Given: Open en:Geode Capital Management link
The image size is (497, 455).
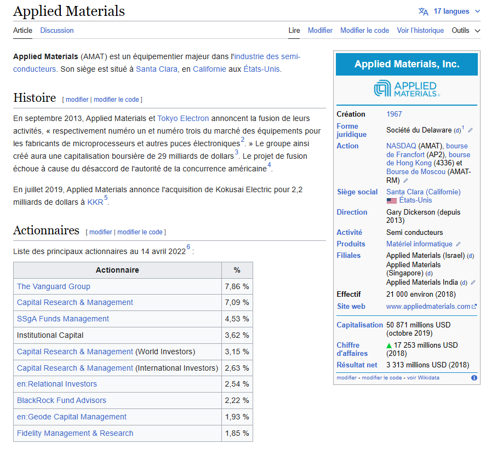Looking at the screenshot, I should [72, 417].
